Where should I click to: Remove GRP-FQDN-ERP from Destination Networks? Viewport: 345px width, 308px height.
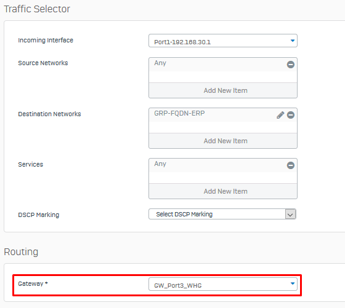(x=290, y=115)
